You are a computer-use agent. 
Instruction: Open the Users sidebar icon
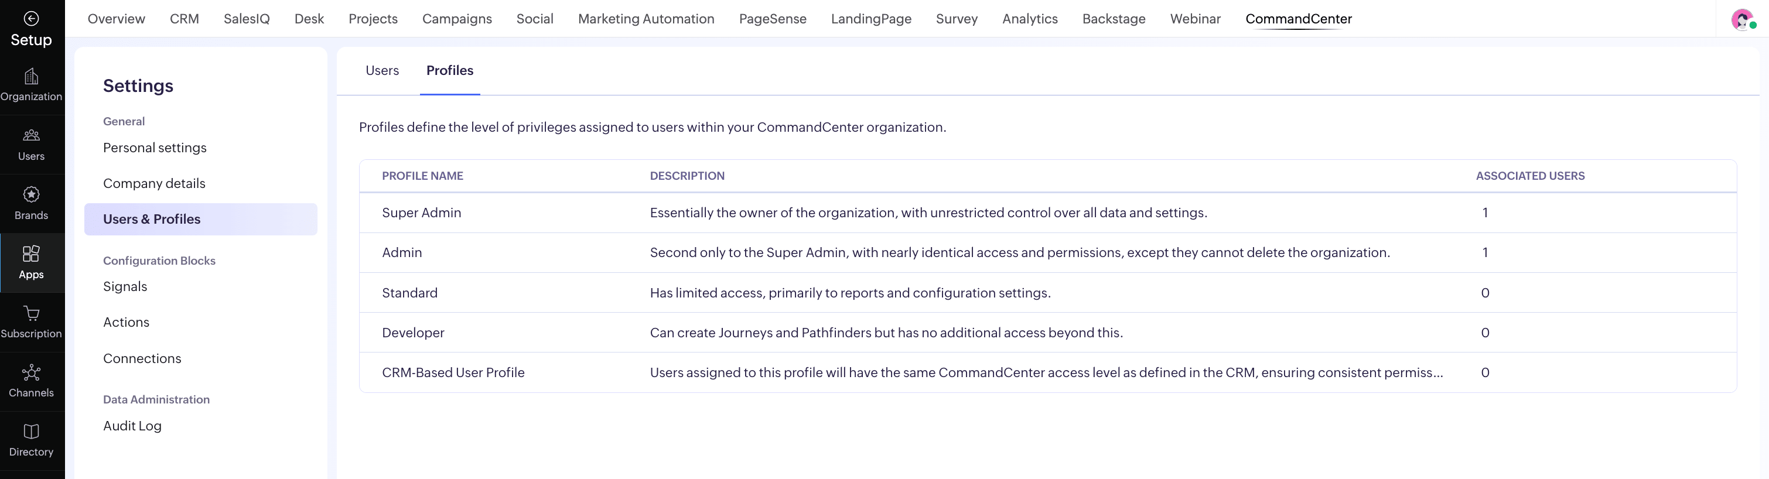(x=31, y=135)
